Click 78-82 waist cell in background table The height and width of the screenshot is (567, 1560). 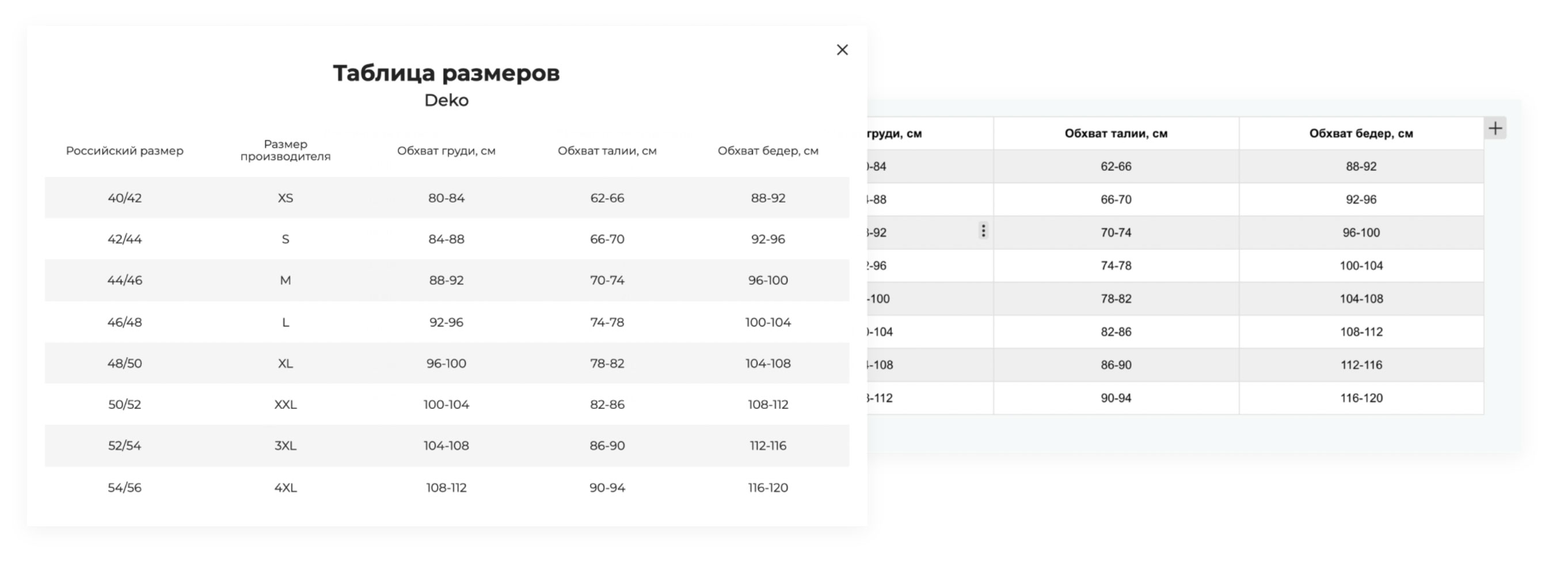(x=1116, y=299)
